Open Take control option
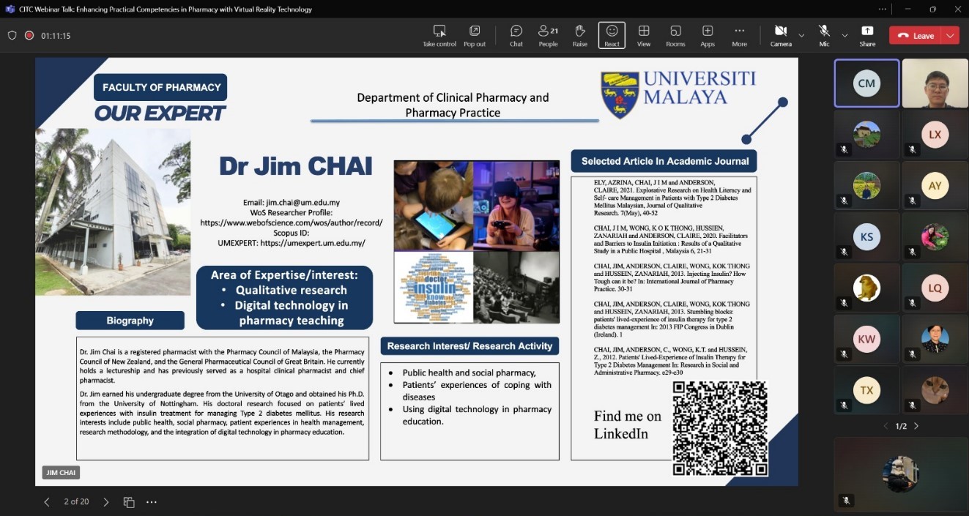The width and height of the screenshot is (969, 516). pyautogui.click(x=439, y=35)
